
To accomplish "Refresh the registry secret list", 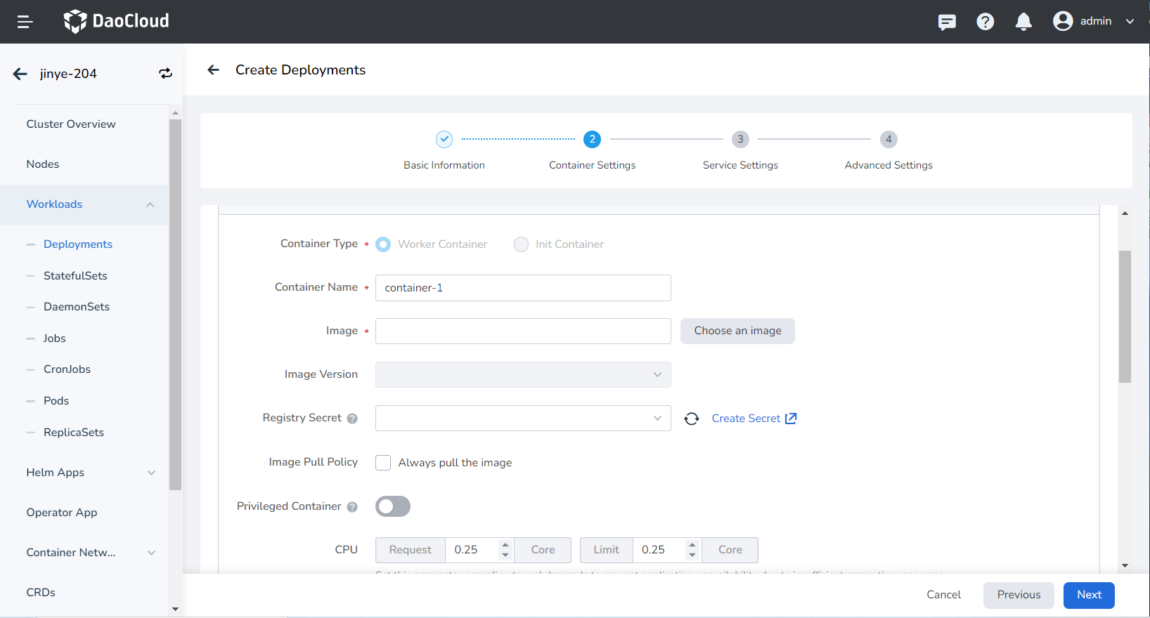I will tap(692, 419).
